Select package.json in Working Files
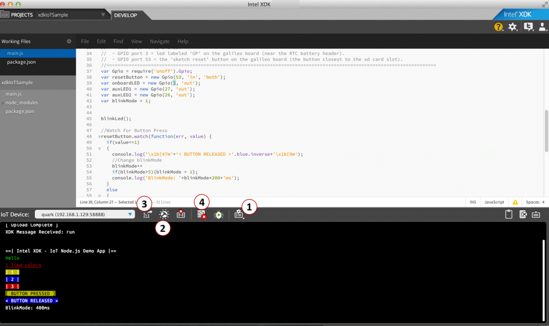549x326 pixels. (x=21, y=62)
